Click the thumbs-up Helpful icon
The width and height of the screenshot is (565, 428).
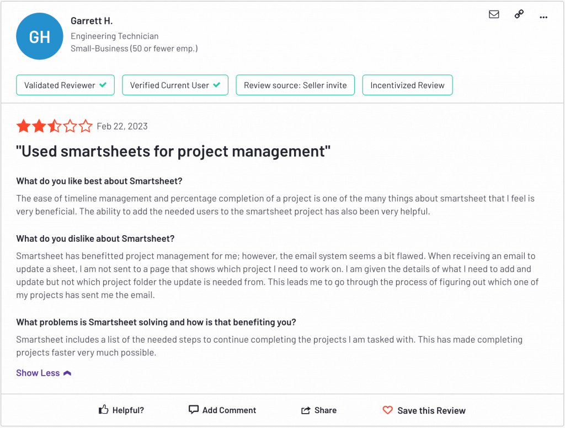tap(103, 409)
